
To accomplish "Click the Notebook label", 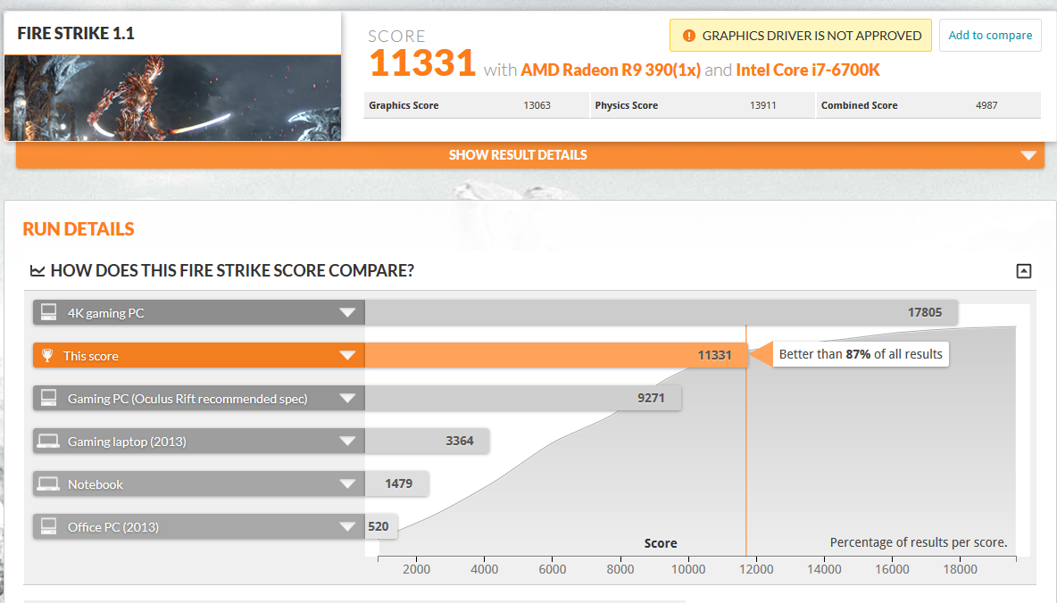I will click(x=95, y=484).
